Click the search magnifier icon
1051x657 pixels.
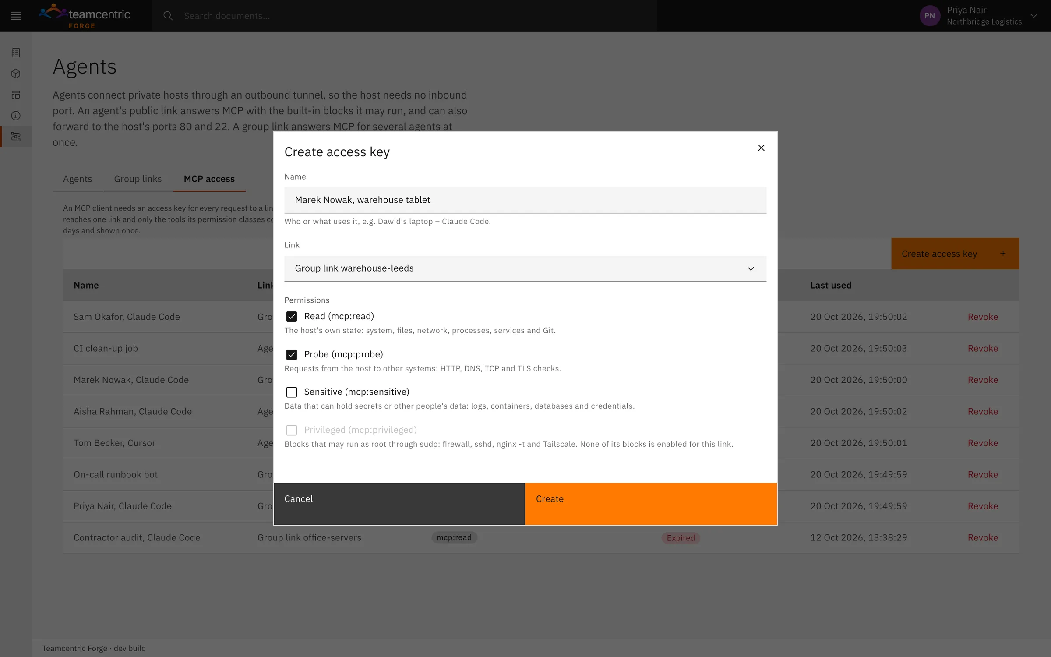point(168,16)
